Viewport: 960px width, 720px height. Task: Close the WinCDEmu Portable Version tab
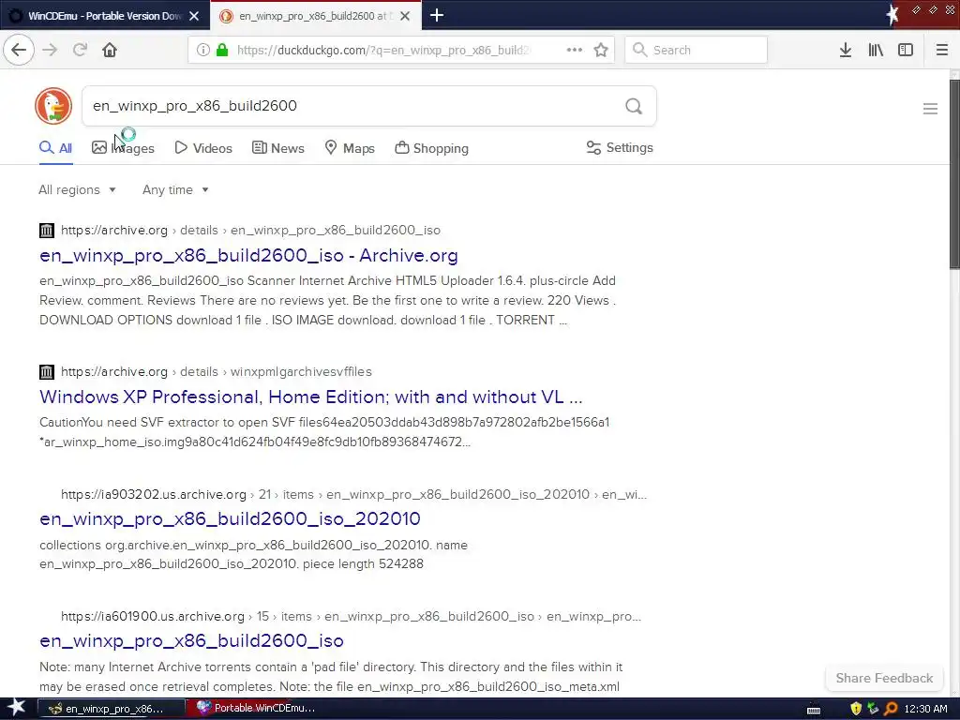pyautogui.click(x=194, y=16)
